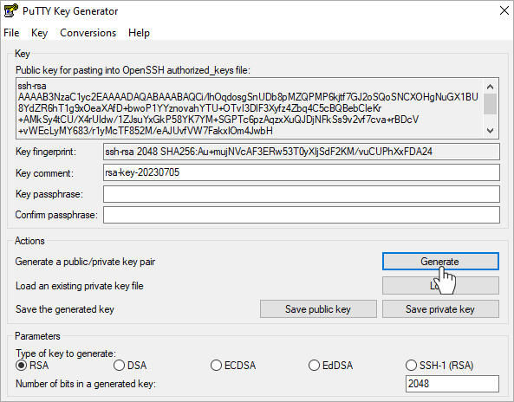This screenshot has width=514, height=402.
Task: Click the PuTTY Key Generator title icon
Action: tap(10, 11)
